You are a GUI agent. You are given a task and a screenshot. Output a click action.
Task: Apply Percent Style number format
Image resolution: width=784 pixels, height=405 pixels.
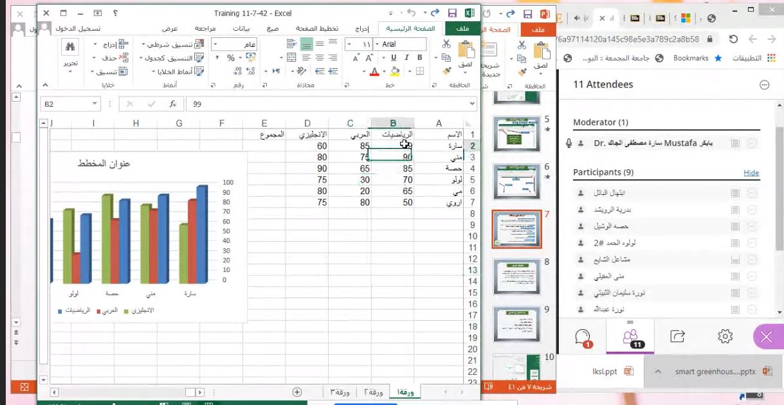230,58
